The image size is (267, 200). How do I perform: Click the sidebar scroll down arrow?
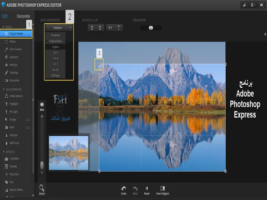point(33,195)
